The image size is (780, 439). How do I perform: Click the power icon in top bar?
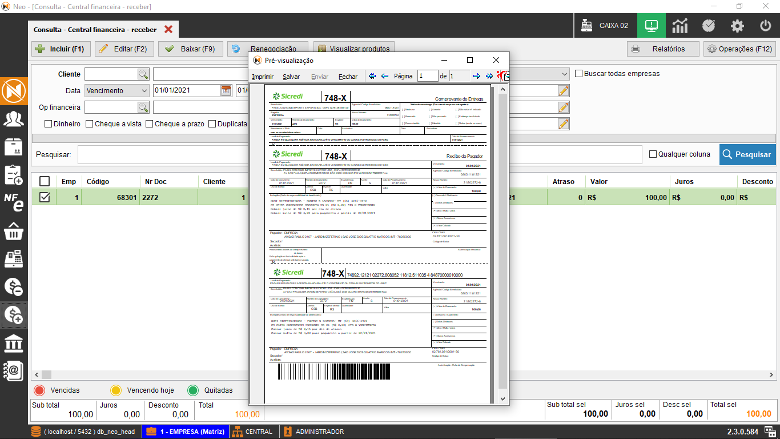pyautogui.click(x=766, y=26)
